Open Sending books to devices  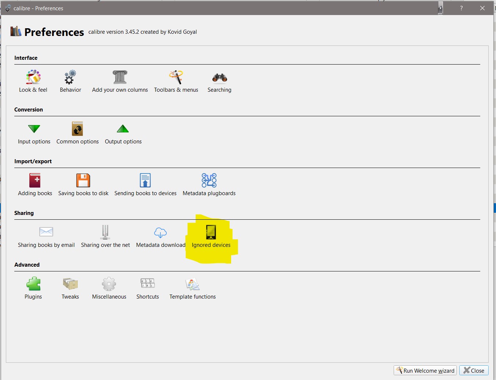(145, 185)
